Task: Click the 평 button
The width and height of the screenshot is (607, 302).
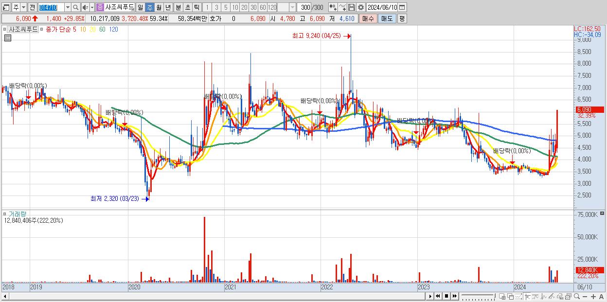Action: point(402,18)
